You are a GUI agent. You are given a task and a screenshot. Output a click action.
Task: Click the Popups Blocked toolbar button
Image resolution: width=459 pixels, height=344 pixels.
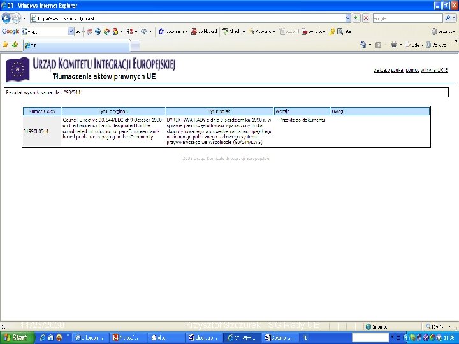pyautogui.click(x=204, y=31)
